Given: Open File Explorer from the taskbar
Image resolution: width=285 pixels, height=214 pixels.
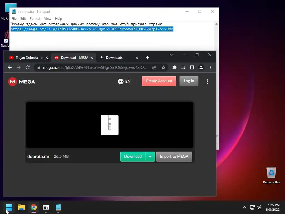Looking at the screenshot, I should point(21,207).
